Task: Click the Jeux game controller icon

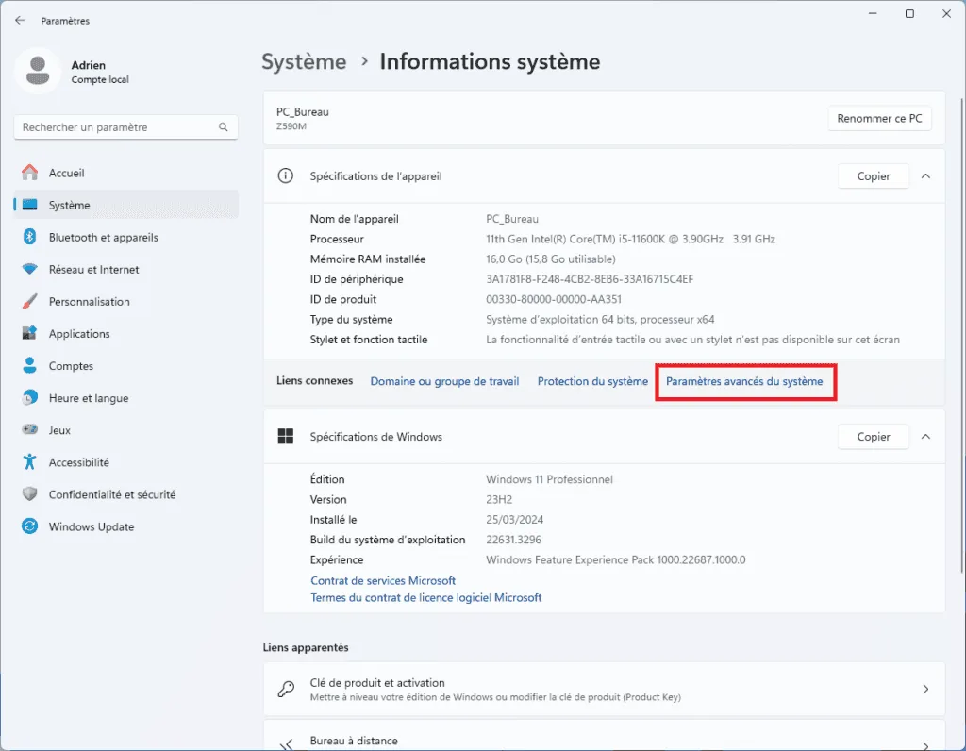Action: tap(29, 429)
